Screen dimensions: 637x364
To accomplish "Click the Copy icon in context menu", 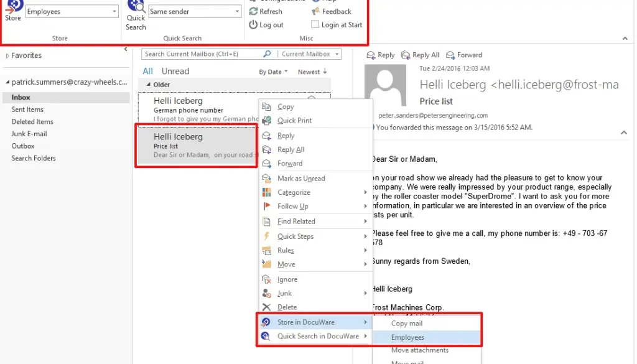I will pyautogui.click(x=266, y=106).
